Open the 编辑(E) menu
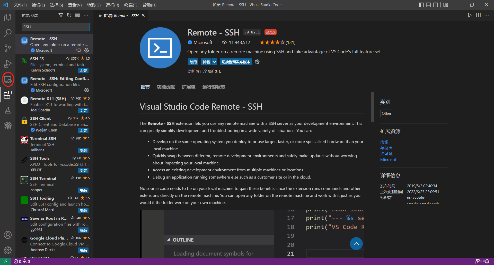Screen dimensions: 494x265 point(38,5)
